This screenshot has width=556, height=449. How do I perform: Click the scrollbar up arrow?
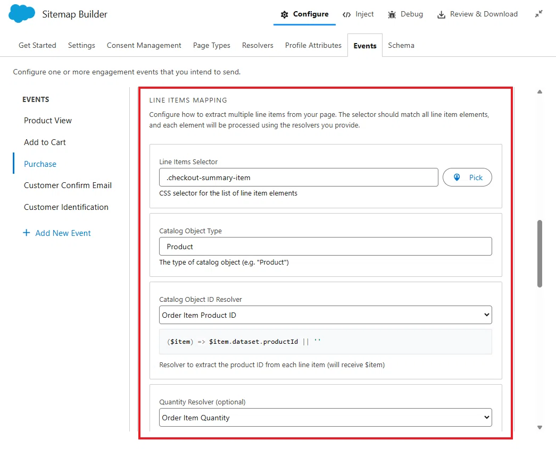click(x=540, y=92)
